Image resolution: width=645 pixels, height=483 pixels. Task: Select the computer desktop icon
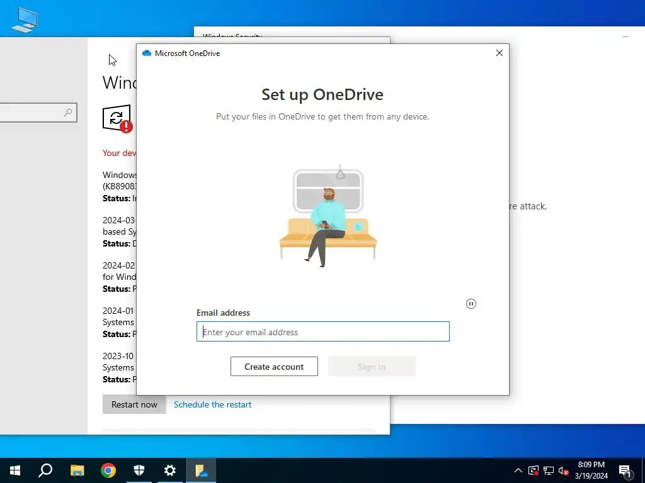(25, 19)
